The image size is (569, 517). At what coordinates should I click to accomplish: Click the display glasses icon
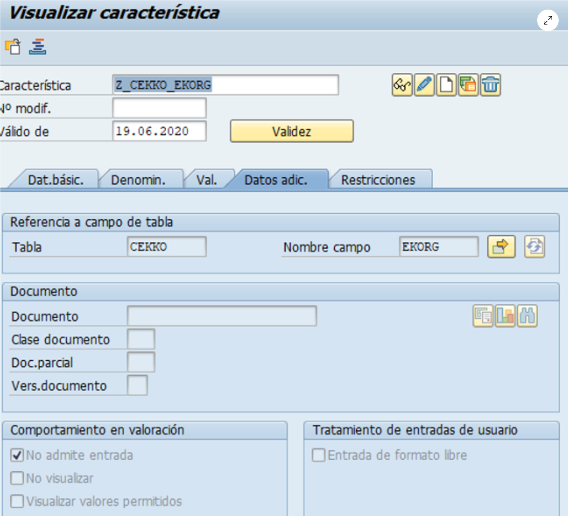(x=402, y=85)
